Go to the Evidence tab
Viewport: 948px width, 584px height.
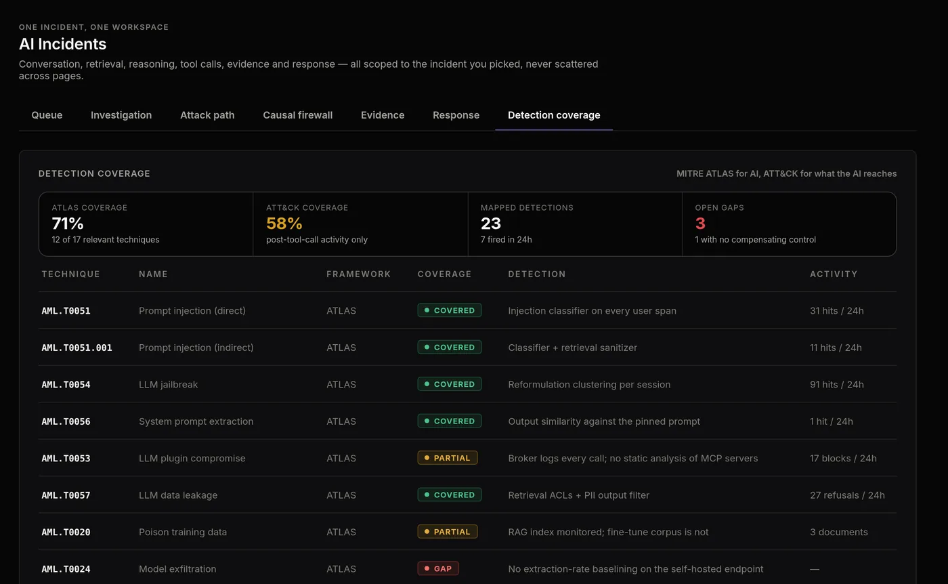point(383,115)
